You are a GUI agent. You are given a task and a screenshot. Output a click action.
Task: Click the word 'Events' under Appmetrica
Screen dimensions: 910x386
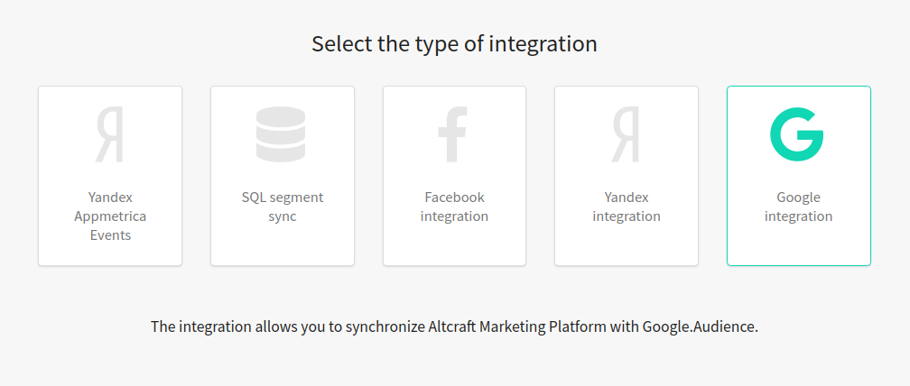[x=110, y=235]
